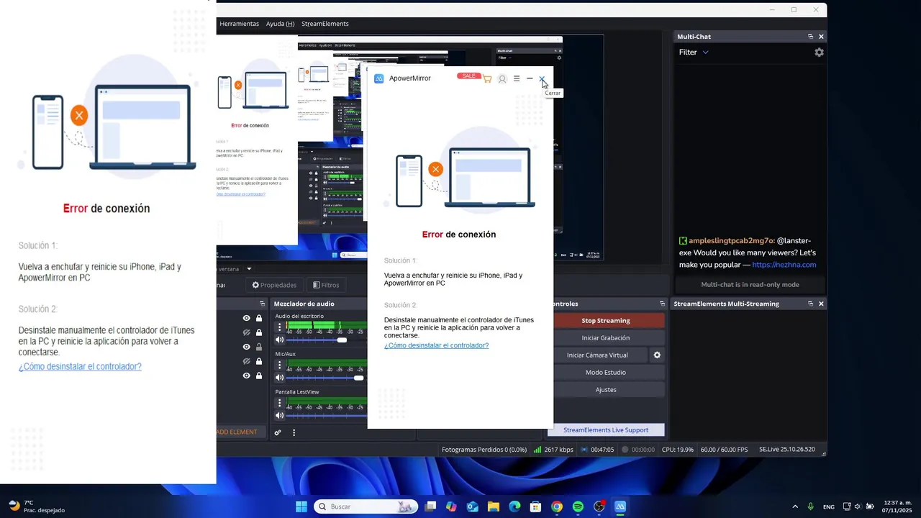Click the red SALE badge in ApowerMirror

[468, 76]
